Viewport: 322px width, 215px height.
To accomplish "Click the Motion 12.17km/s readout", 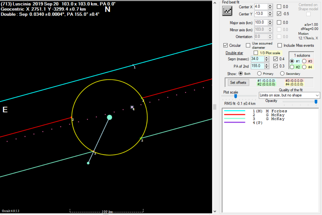I will [x=308, y=36].
